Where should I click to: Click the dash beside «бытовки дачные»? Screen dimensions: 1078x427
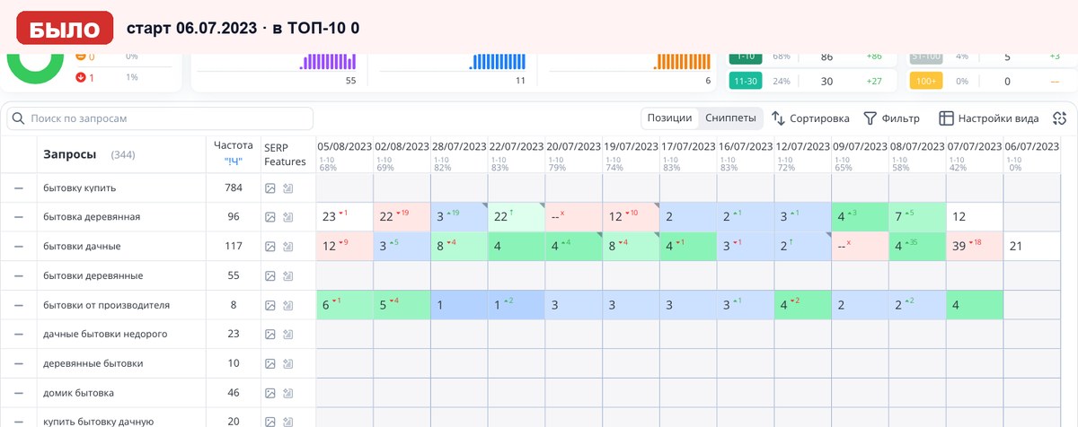pos(18,247)
